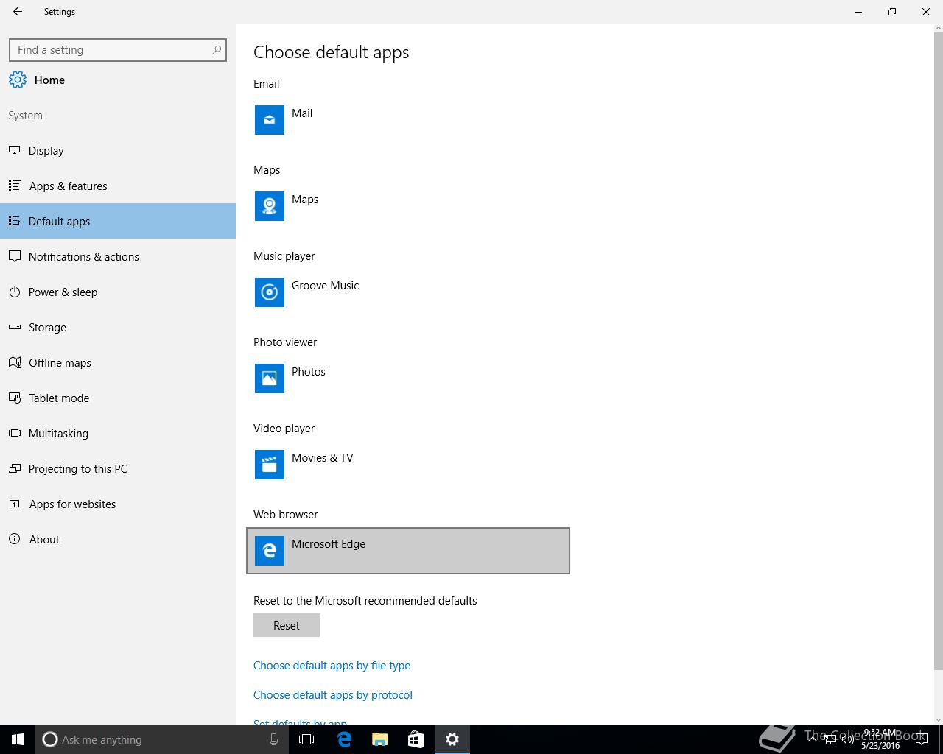Open the Store from the taskbar
The image size is (943, 754).
tap(416, 739)
